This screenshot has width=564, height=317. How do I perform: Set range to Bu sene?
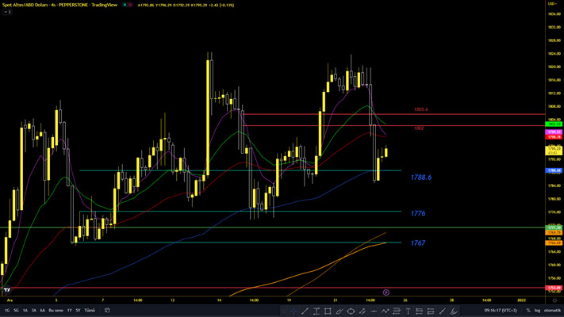pos(56,310)
